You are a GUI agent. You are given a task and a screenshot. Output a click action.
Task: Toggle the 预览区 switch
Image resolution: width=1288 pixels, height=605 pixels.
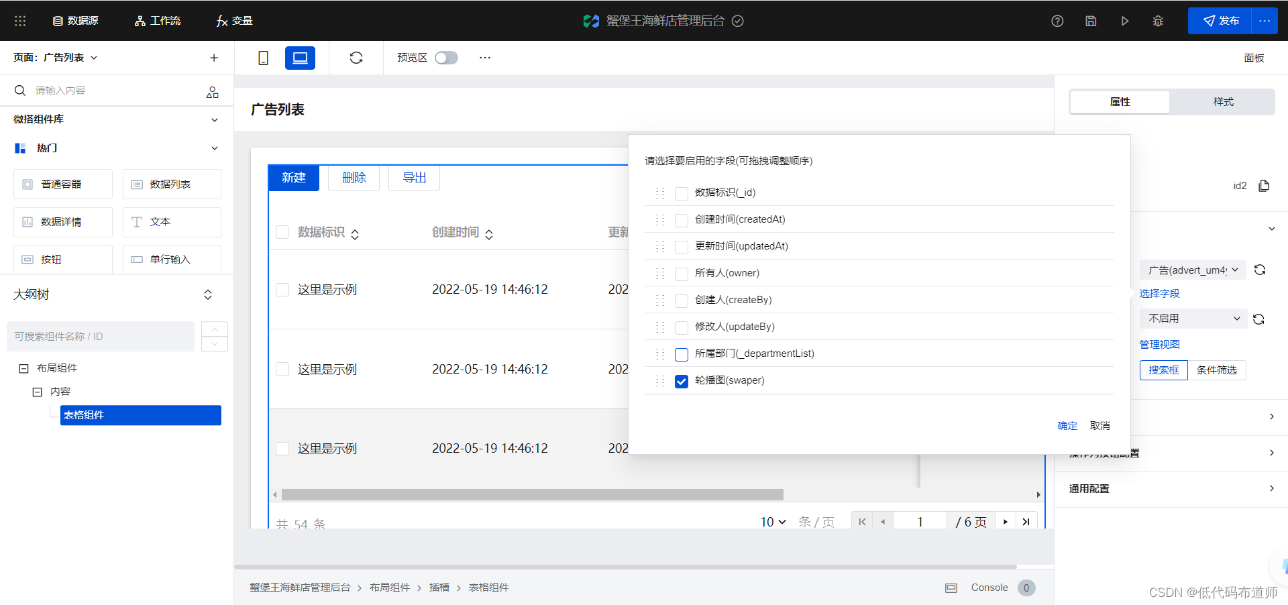[446, 58]
